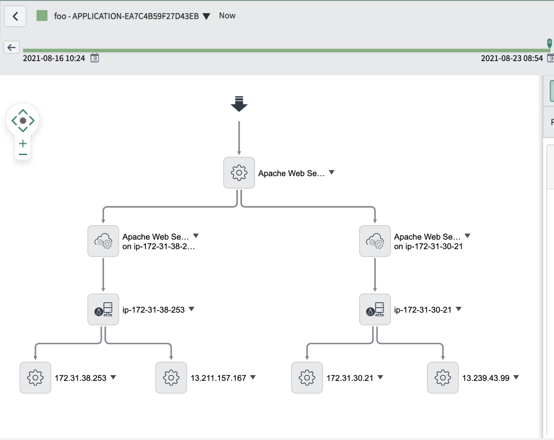The width and height of the screenshot is (554, 440).
Task: Select the timeline end marker pin
Action: 549,43
